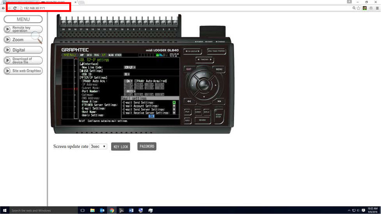Click the DISPLAY key on the logger
The width and height of the screenshot is (381, 214).
coord(207,112)
